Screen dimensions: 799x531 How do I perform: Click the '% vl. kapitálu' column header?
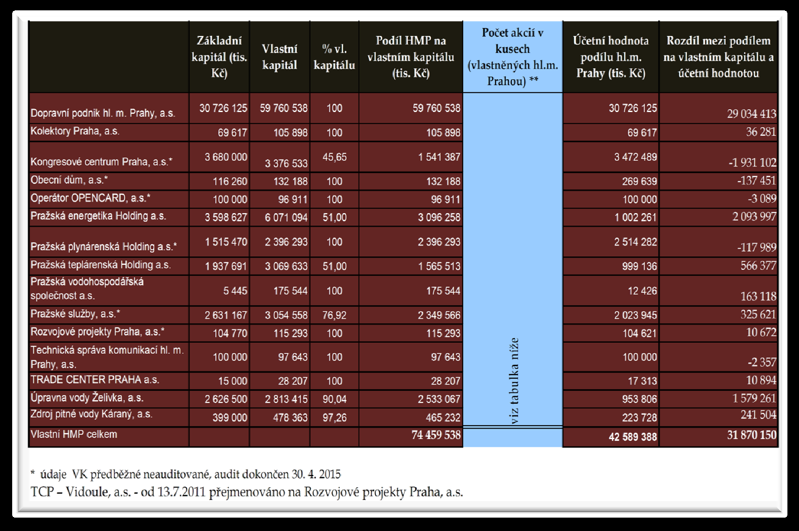(x=335, y=58)
